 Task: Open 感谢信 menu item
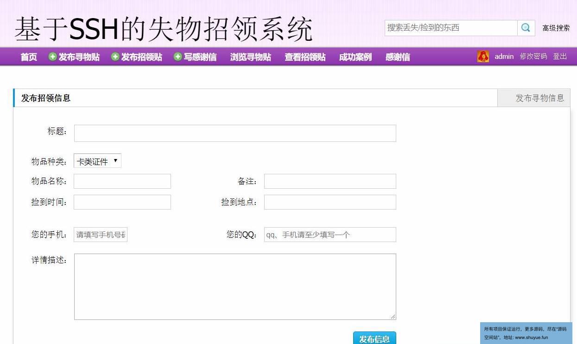(x=398, y=57)
